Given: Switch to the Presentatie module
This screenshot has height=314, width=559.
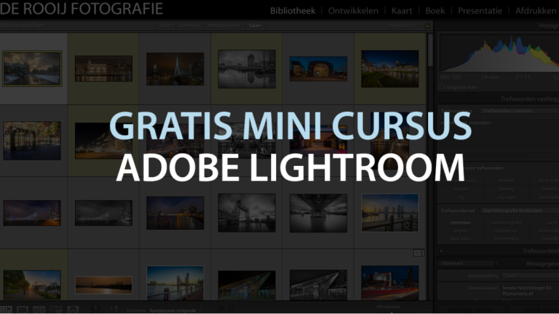Looking at the screenshot, I should [480, 11].
